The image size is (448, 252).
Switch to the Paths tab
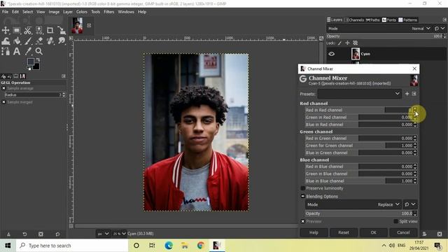pyautogui.click(x=373, y=20)
